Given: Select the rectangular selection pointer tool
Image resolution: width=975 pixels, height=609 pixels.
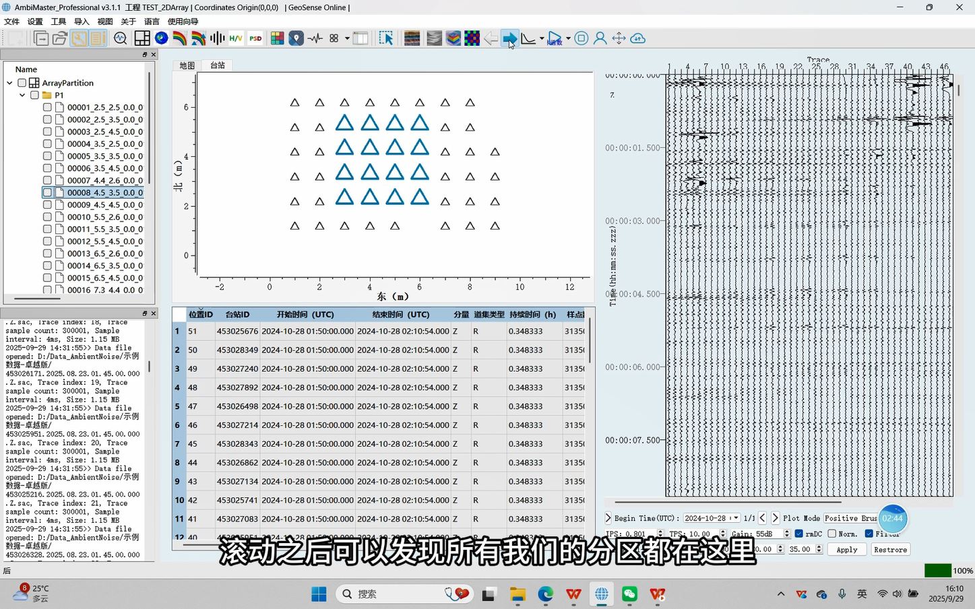Looking at the screenshot, I should 385,38.
